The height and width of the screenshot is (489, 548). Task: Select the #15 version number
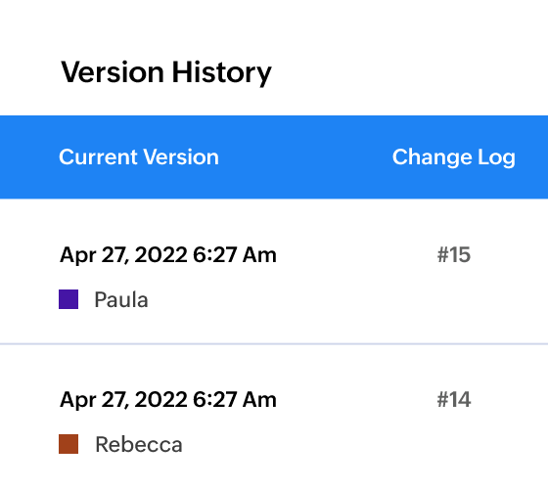pos(454,254)
